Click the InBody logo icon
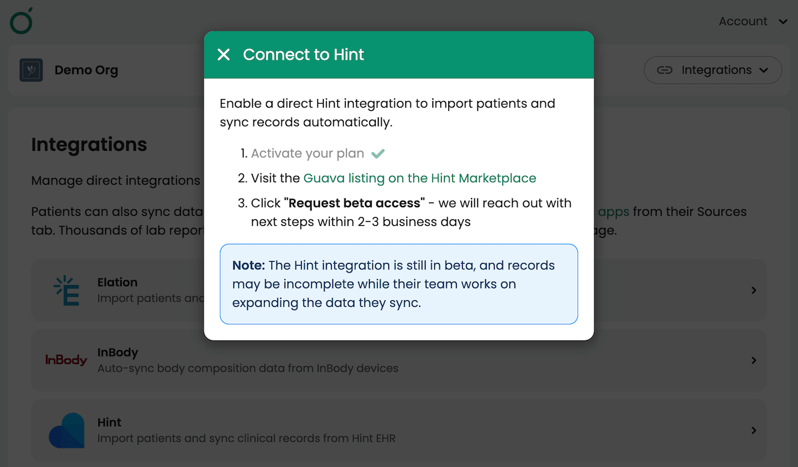The width and height of the screenshot is (798, 467). coord(66,360)
